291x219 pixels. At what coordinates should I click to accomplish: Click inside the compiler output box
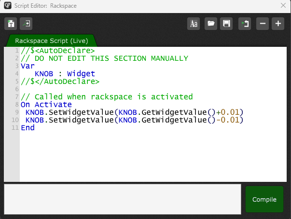coord(122,198)
